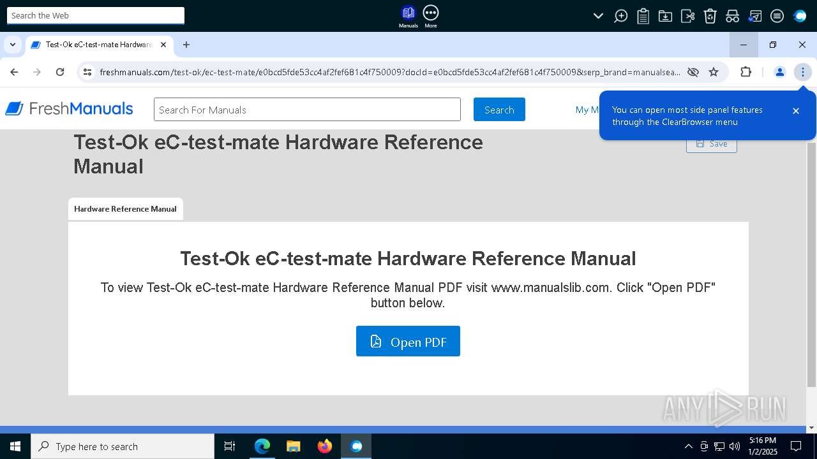Select the ClearBrowser taskbar icon
The image size is (817, 459).
(356, 446)
